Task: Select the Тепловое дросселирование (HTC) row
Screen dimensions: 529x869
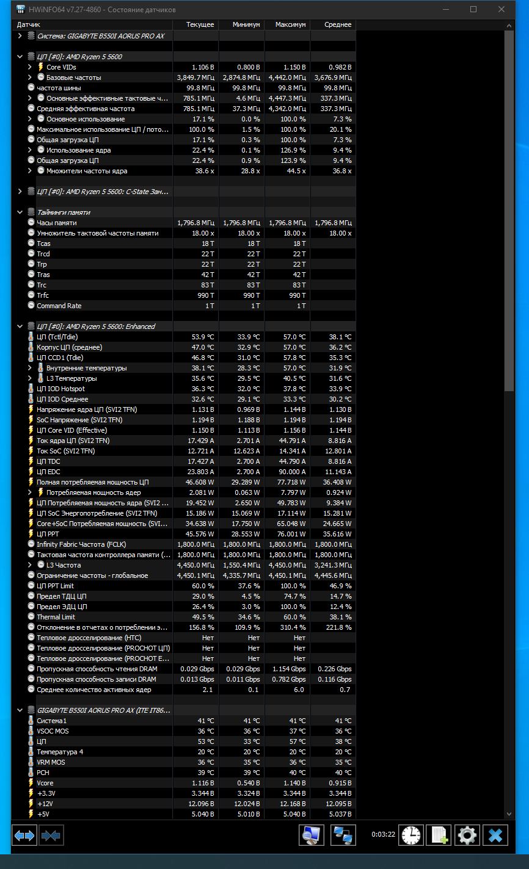Action: 183,638
